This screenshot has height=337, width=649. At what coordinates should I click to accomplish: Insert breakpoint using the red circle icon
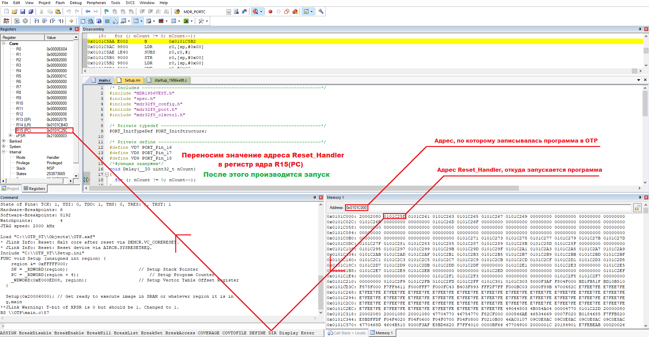coord(270,12)
